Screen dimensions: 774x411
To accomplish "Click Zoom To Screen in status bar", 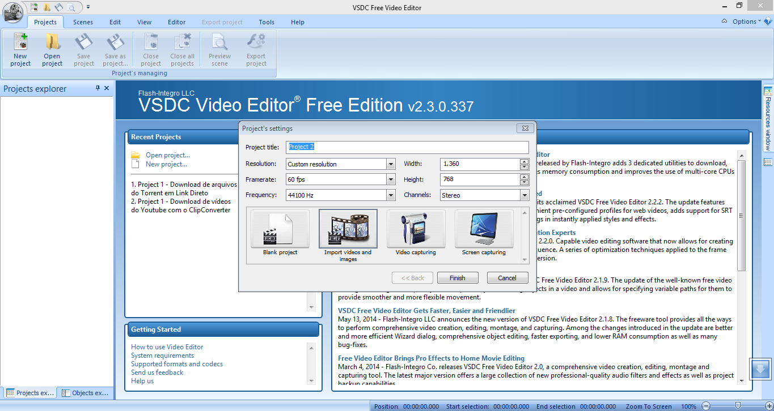I will (649, 406).
